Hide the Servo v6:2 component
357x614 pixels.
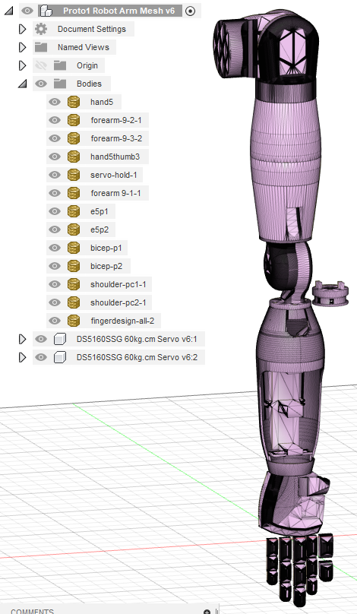click(41, 357)
